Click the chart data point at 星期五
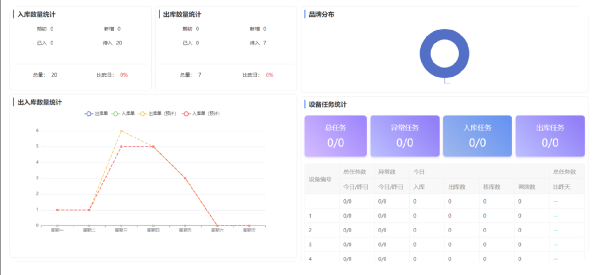 tap(185, 178)
